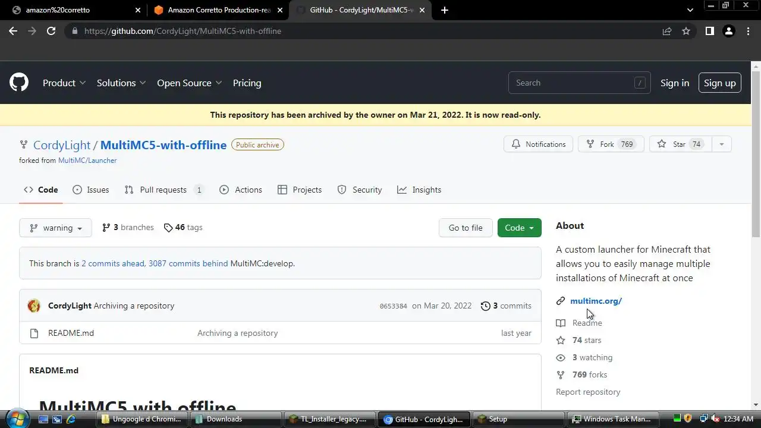Expand the Open Source menu dropdown
The height and width of the screenshot is (428, 761).
click(189, 83)
